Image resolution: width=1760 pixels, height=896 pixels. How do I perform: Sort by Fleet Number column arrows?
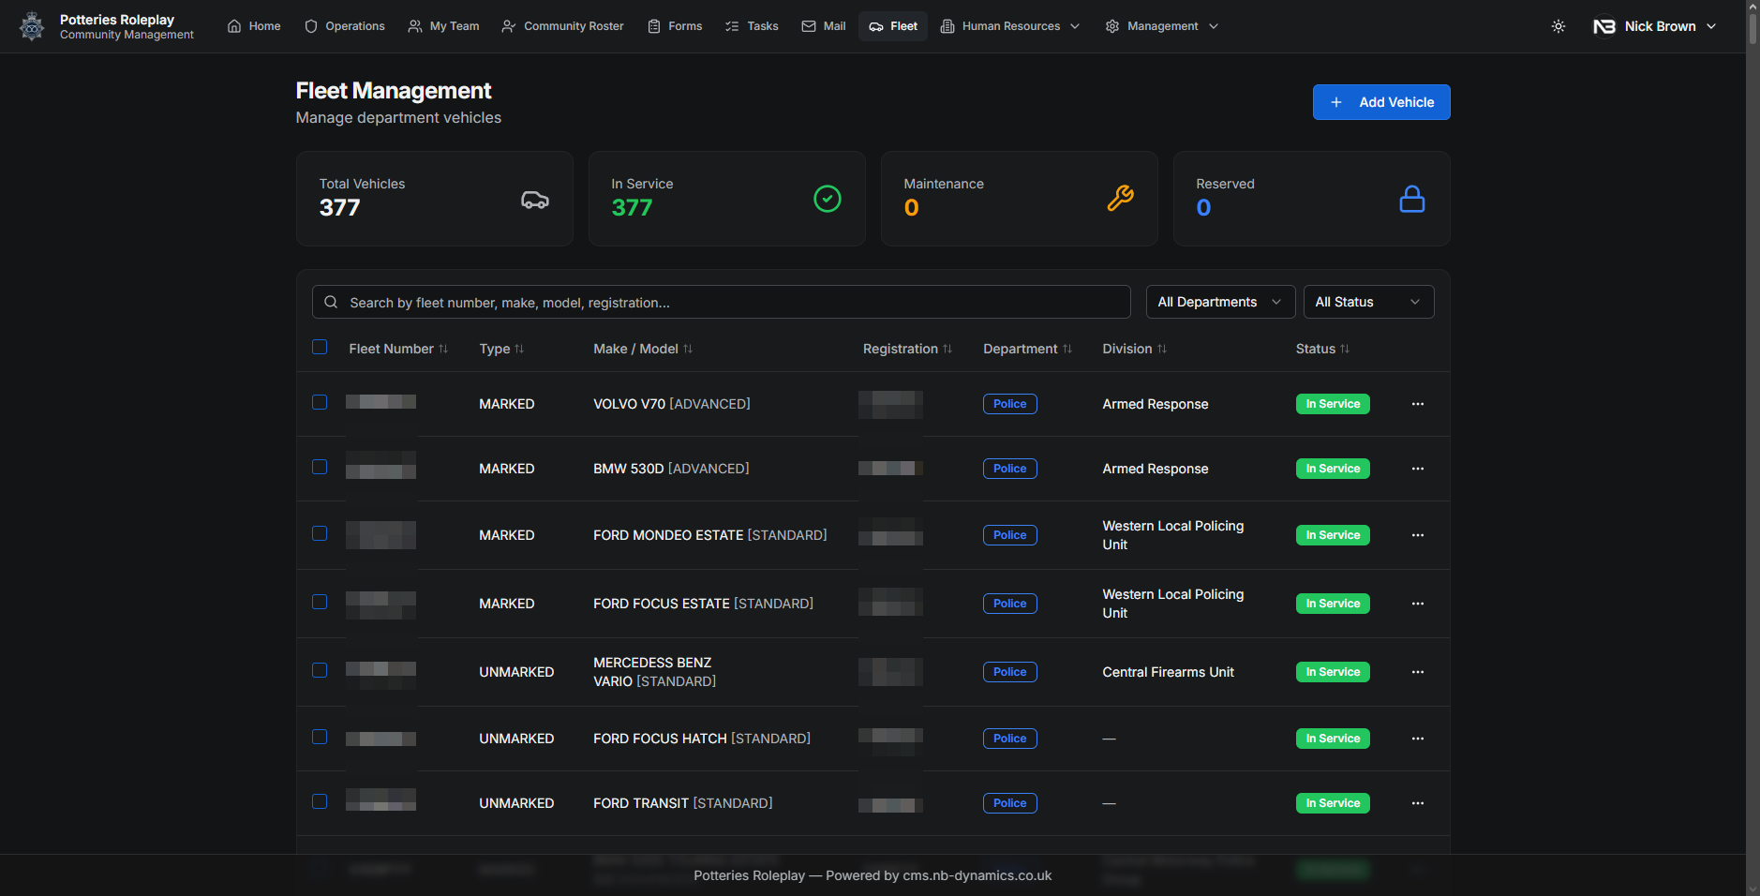click(x=443, y=349)
